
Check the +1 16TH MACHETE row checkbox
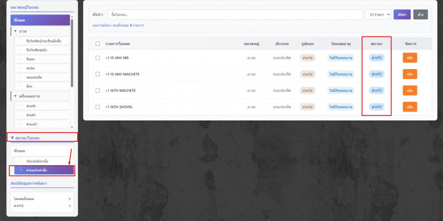tap(97, 90)
